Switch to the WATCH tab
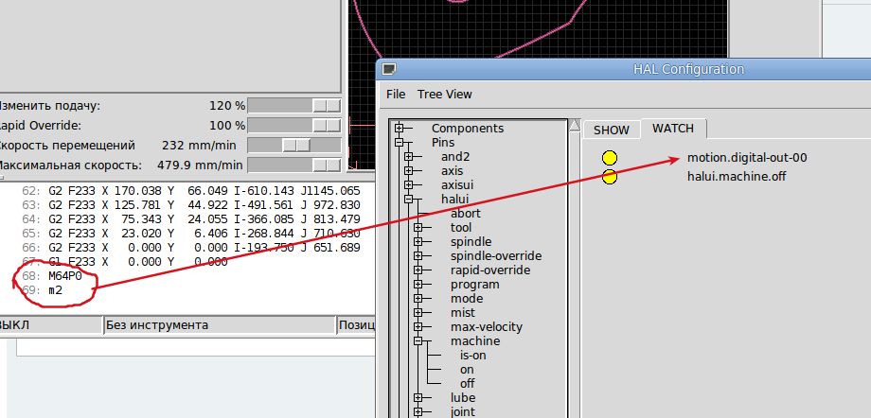 (x=673, y=129)
